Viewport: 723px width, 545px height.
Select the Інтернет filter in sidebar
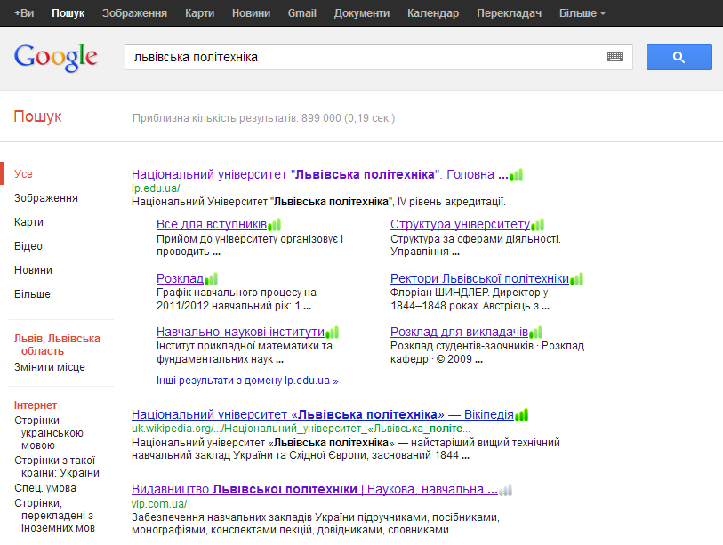[36, 405]
